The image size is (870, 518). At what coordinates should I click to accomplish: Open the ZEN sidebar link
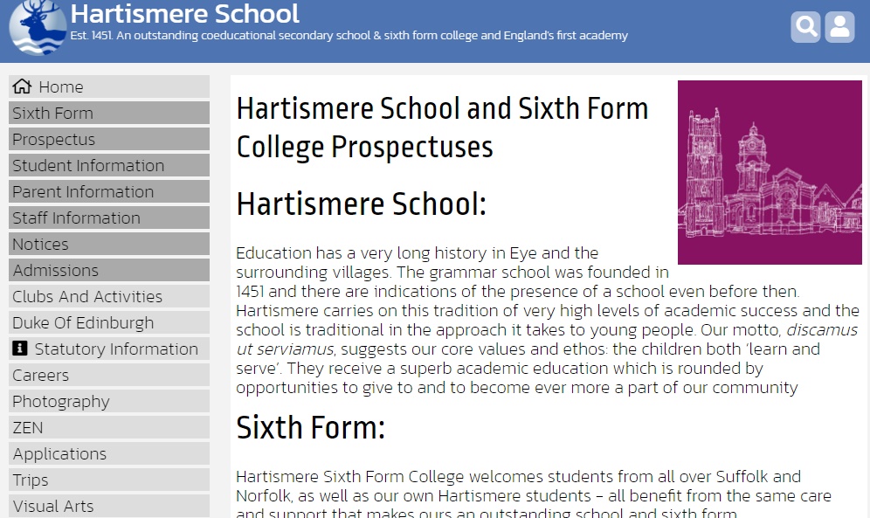[109, 428]
